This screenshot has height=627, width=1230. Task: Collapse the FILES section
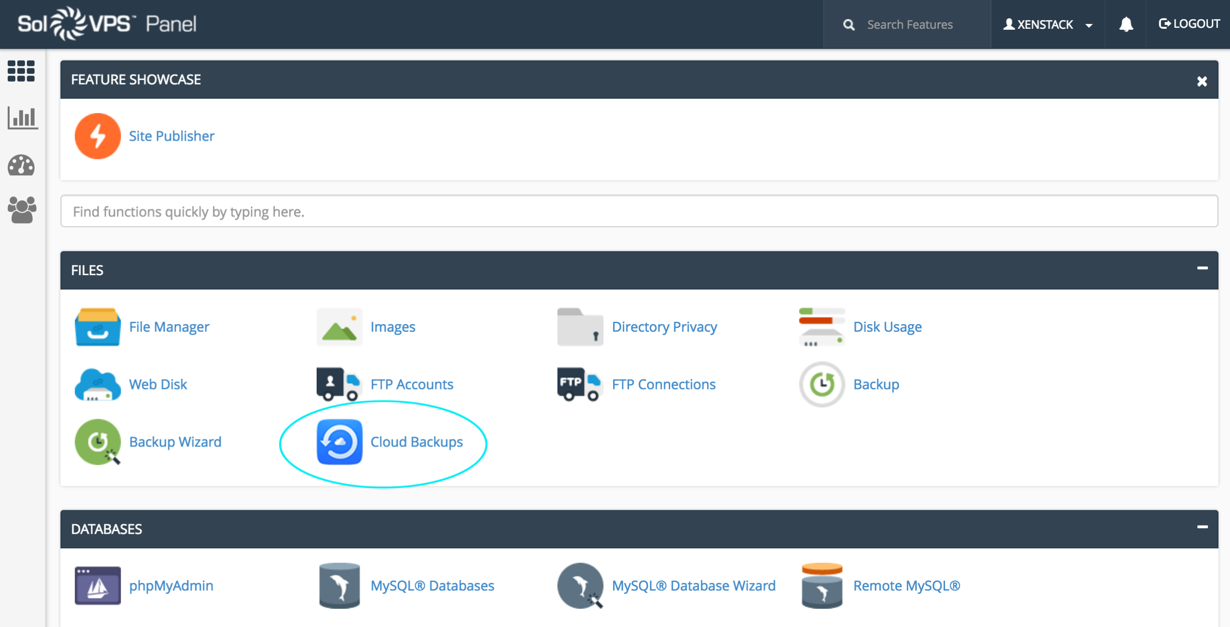tap(1202, 268)
